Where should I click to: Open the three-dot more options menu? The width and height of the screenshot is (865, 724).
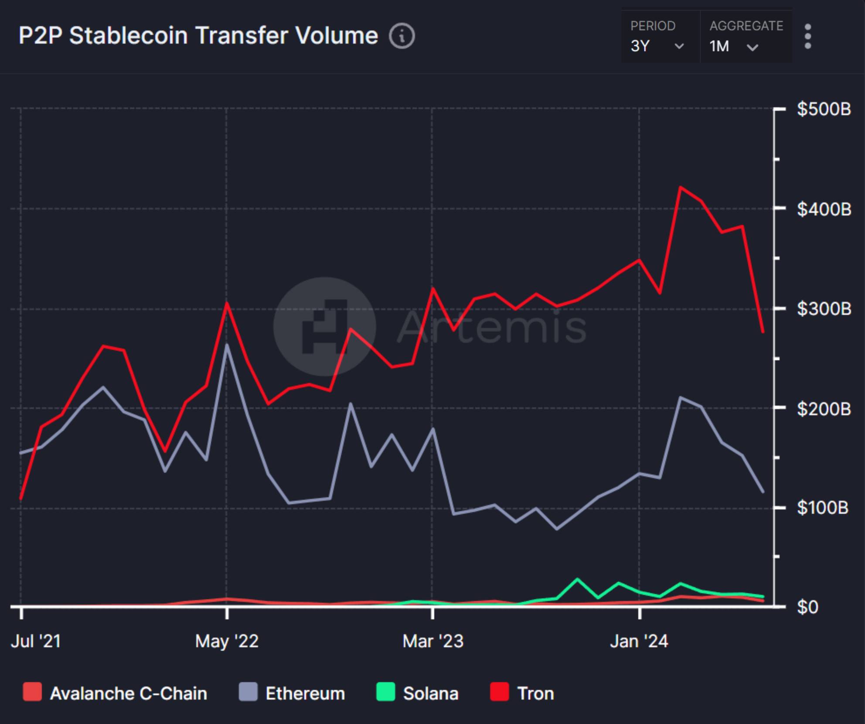(807, 36)
